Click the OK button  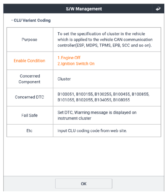click(x=84, y=184)
